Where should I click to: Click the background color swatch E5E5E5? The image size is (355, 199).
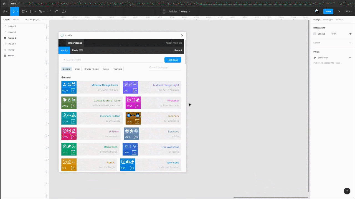pyautogui.click(x=315, y=34)
